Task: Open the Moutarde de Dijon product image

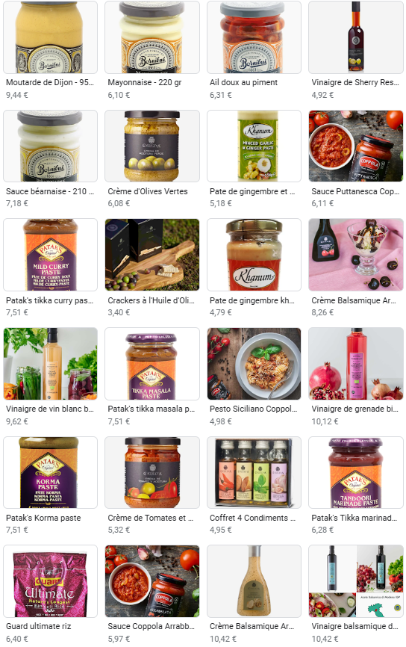Action: (50, 37)
